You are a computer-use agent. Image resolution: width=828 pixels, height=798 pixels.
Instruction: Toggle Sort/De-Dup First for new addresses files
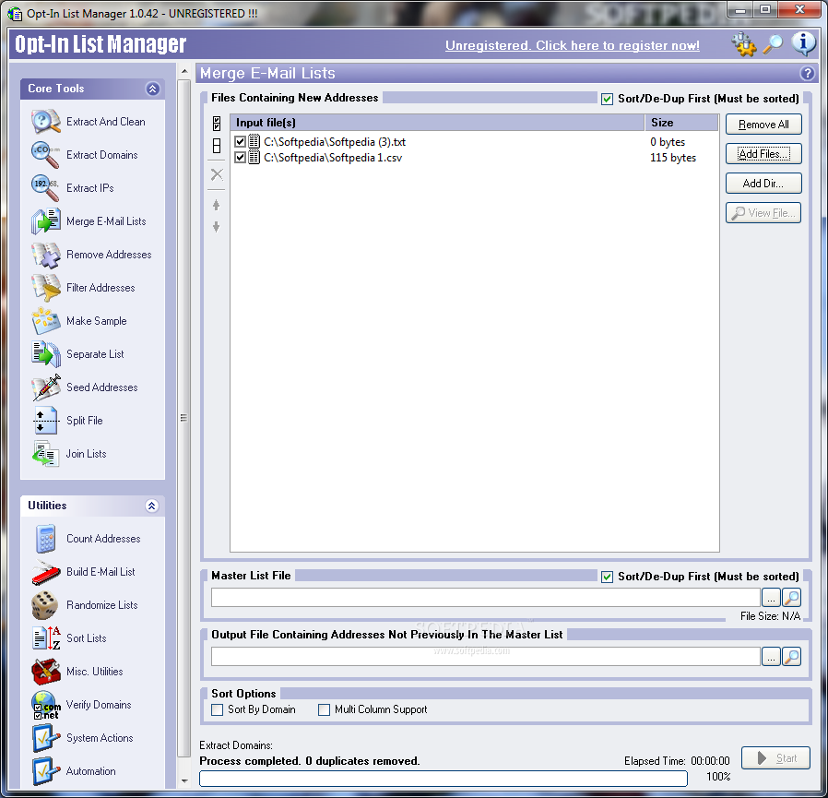point(608,99)
